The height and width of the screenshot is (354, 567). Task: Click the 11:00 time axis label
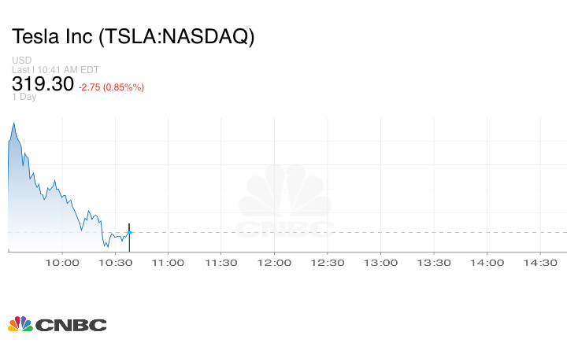[168, 263]
